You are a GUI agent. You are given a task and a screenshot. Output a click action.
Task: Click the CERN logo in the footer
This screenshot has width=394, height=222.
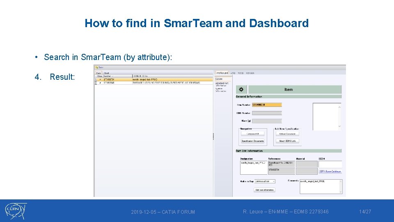pyautogui.click(x=16, y=211)
